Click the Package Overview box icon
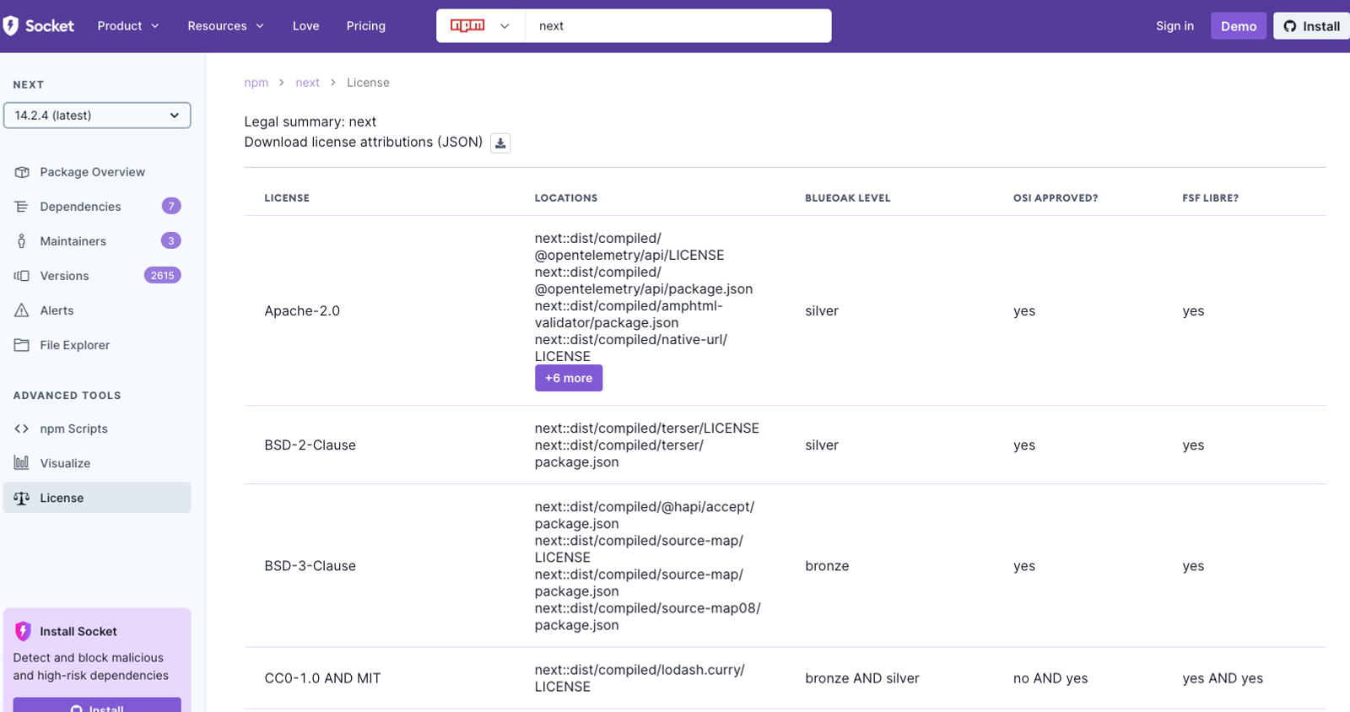This screenshot has width=1350, height=712. [x=22, y=172]
